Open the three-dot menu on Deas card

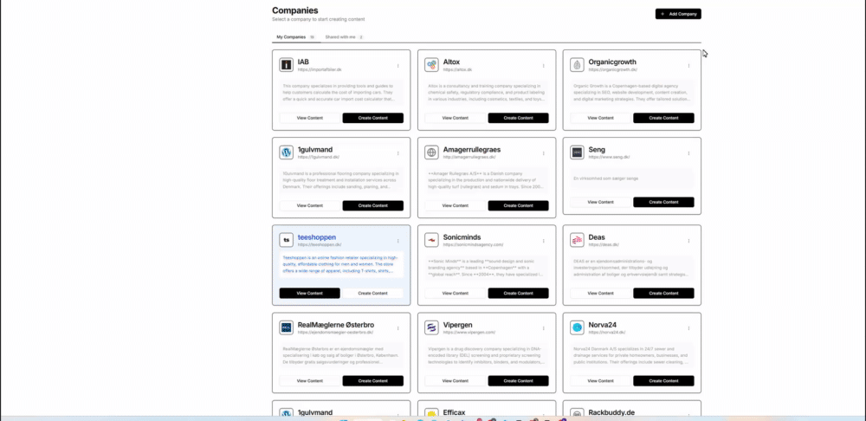point(688,241)
